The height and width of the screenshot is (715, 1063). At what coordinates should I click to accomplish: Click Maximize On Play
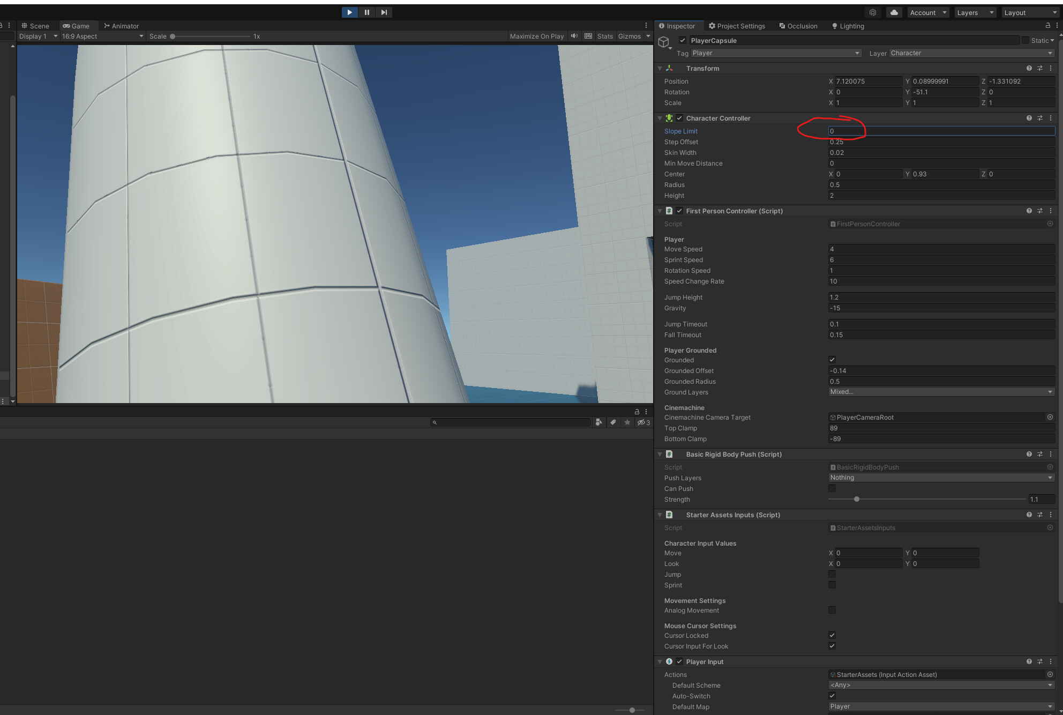536,36
